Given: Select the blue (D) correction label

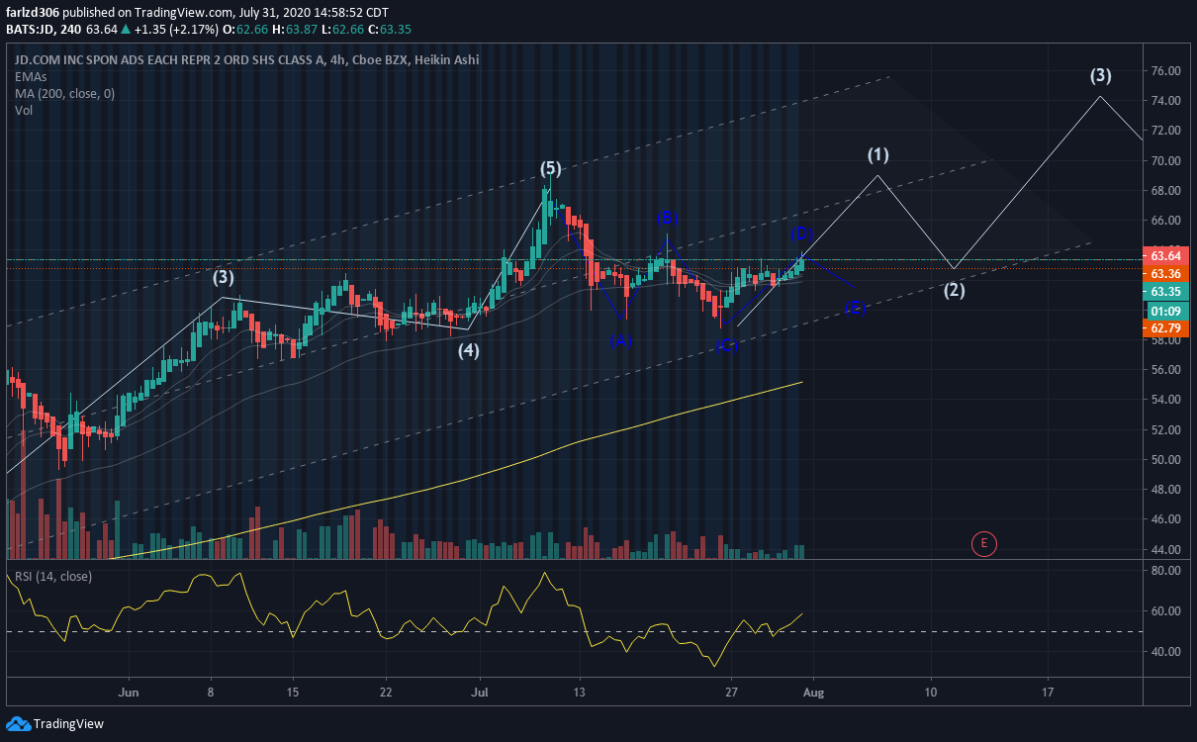Looking at the screenshot, I should [801, 234].
